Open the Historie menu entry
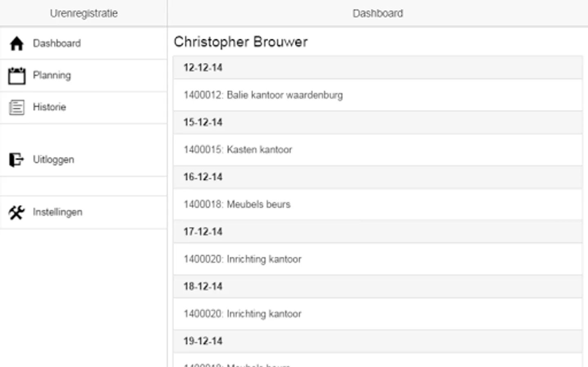Screen dimensions: 588x367 (49, 107)
